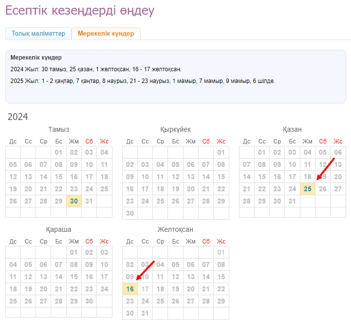Click day 30 in Қыркүйек calendar
The height and width of the screenshot is (324, 351).
coord(130,213)
